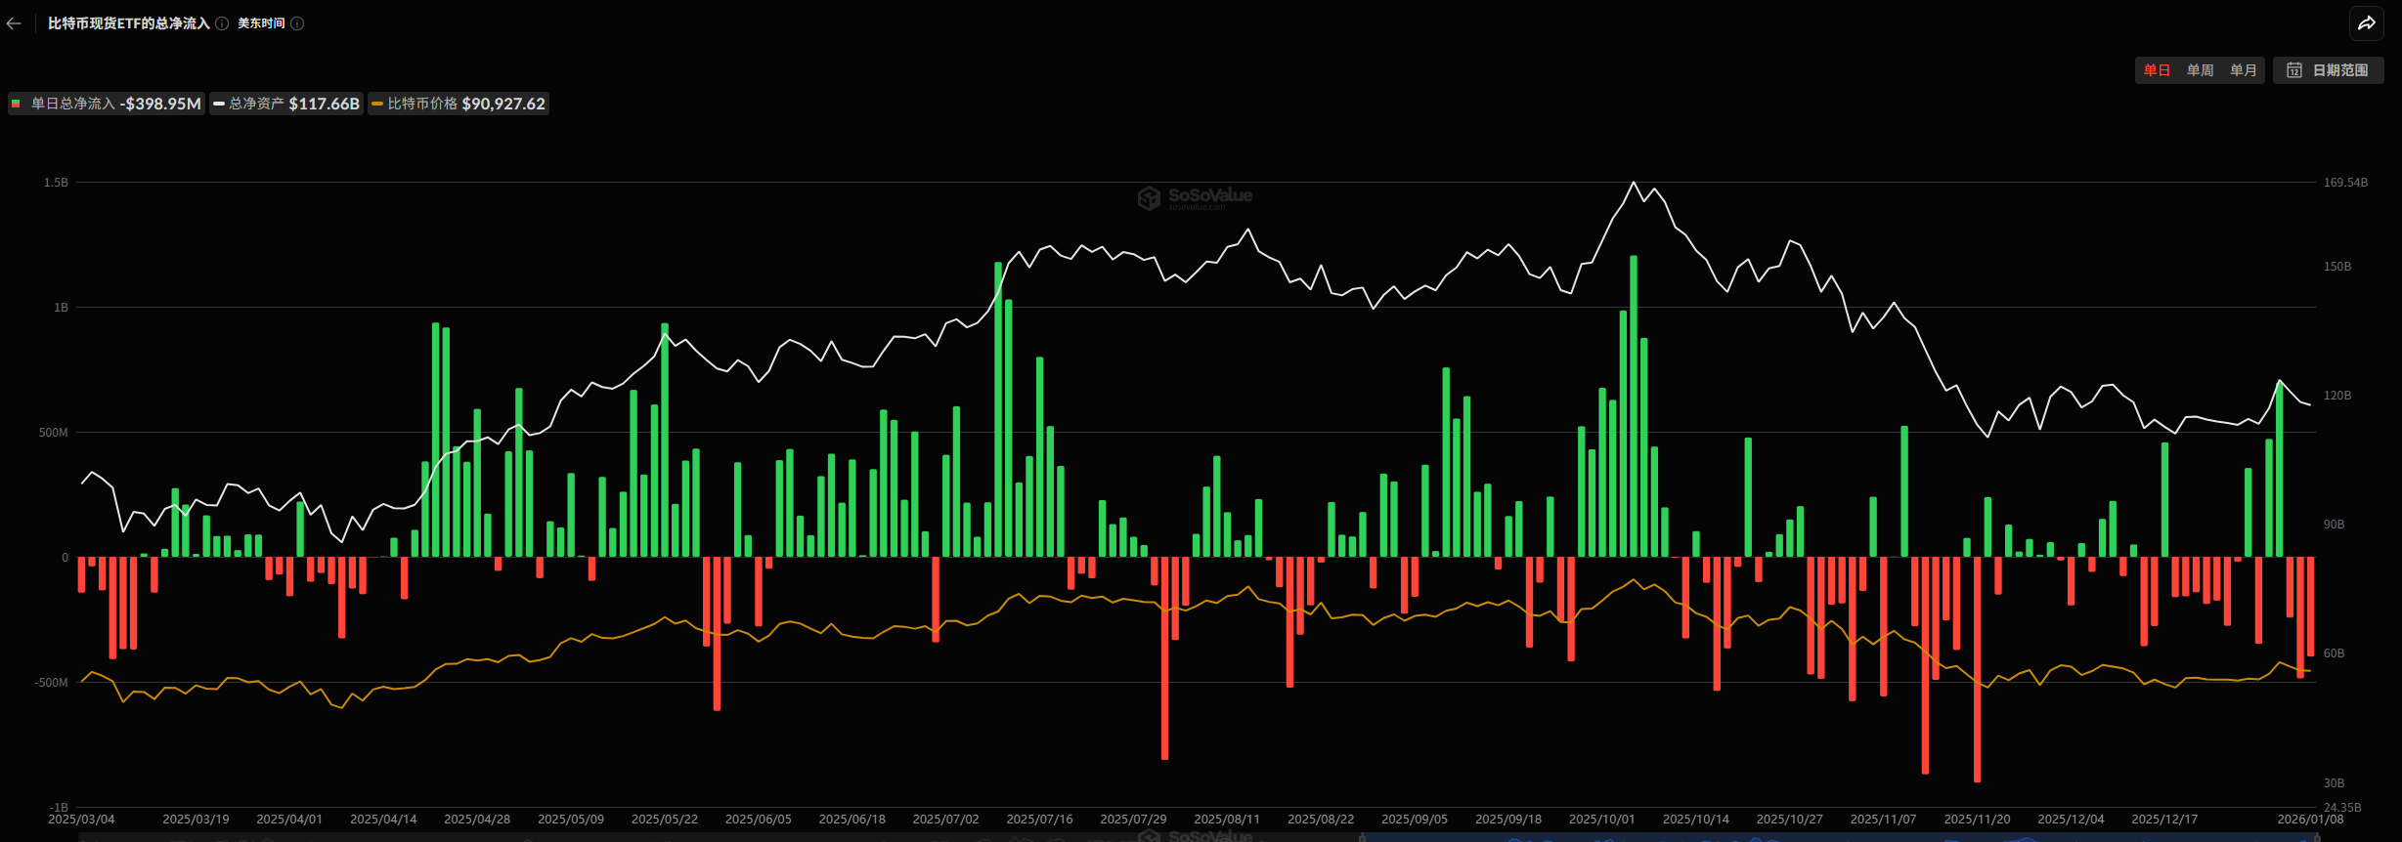
Task: Click the 比特币现货ETF的总净流入 title
Action: click(129, 23)
